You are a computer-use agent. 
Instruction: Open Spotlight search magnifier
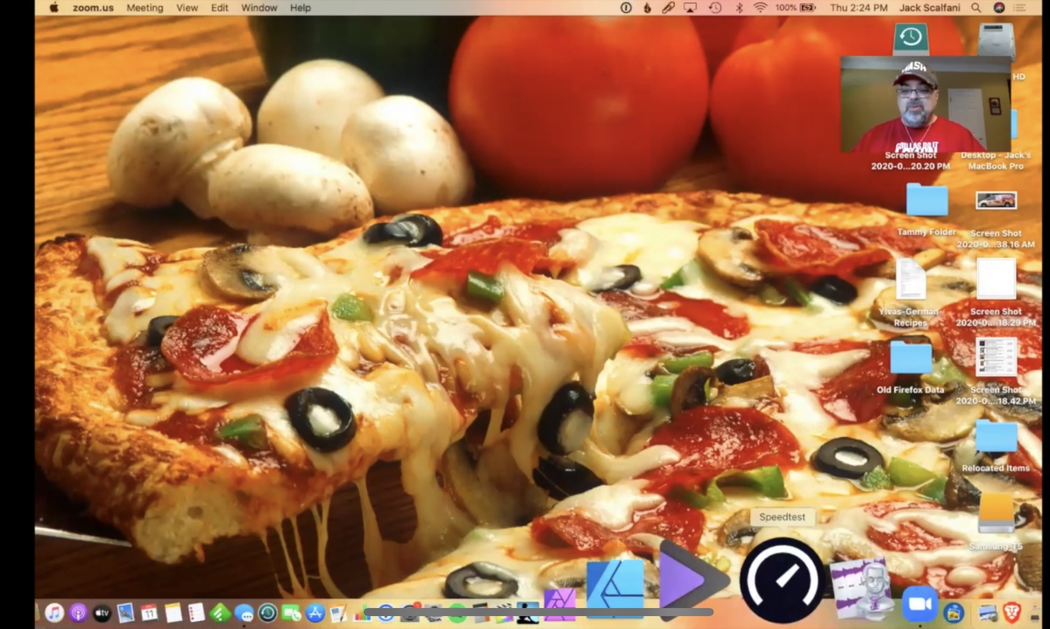[x=976, y=8]
